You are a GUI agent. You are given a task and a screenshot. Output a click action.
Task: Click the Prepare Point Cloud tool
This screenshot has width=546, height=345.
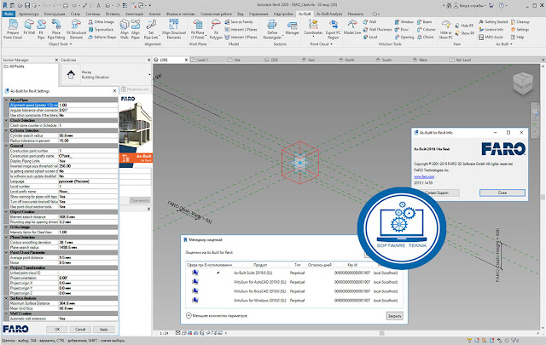click(x=13, y=29)
